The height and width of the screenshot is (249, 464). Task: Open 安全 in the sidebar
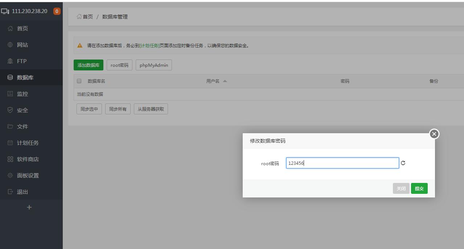(x=22, y=110)
